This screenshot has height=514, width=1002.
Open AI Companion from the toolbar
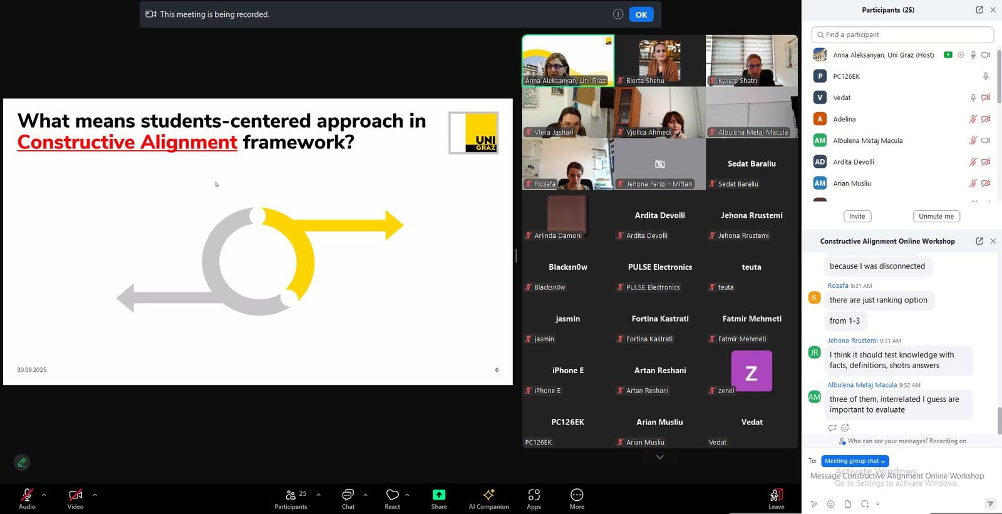point(488,498)
